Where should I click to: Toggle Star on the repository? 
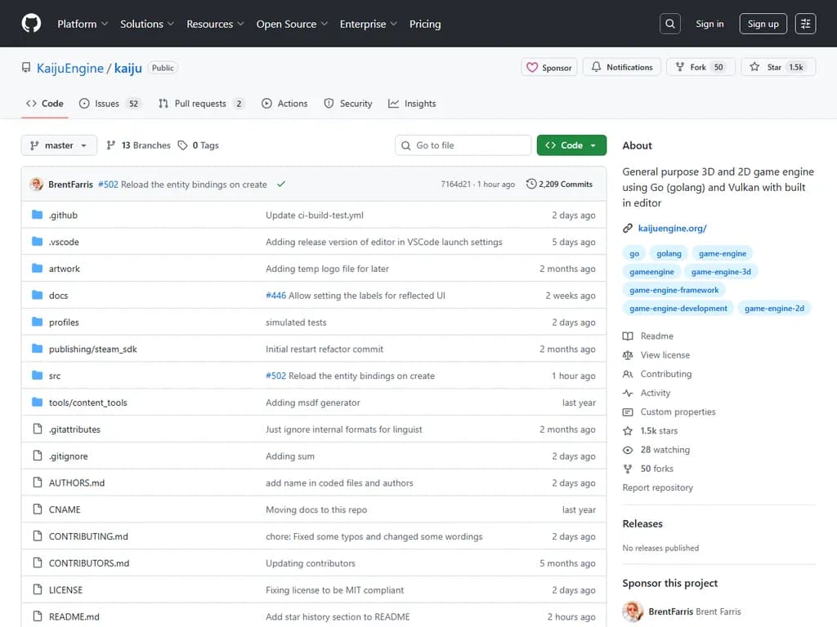click(x=766, y=67)
